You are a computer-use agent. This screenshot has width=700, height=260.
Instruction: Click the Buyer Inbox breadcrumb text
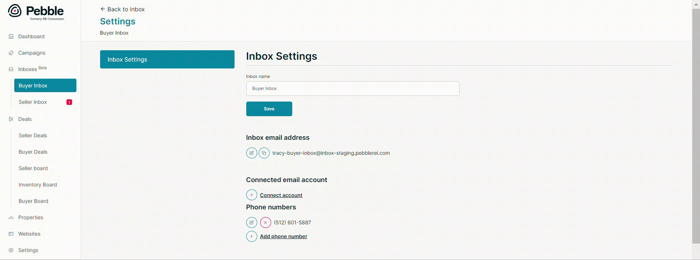114,33
